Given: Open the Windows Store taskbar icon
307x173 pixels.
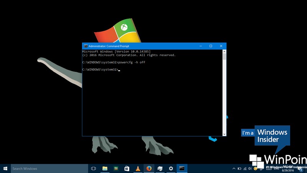Looking at the screenshot, I should (127, 168).
